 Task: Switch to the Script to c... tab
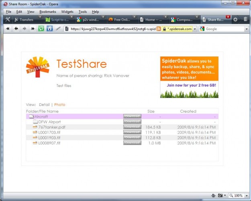[60, 20]
